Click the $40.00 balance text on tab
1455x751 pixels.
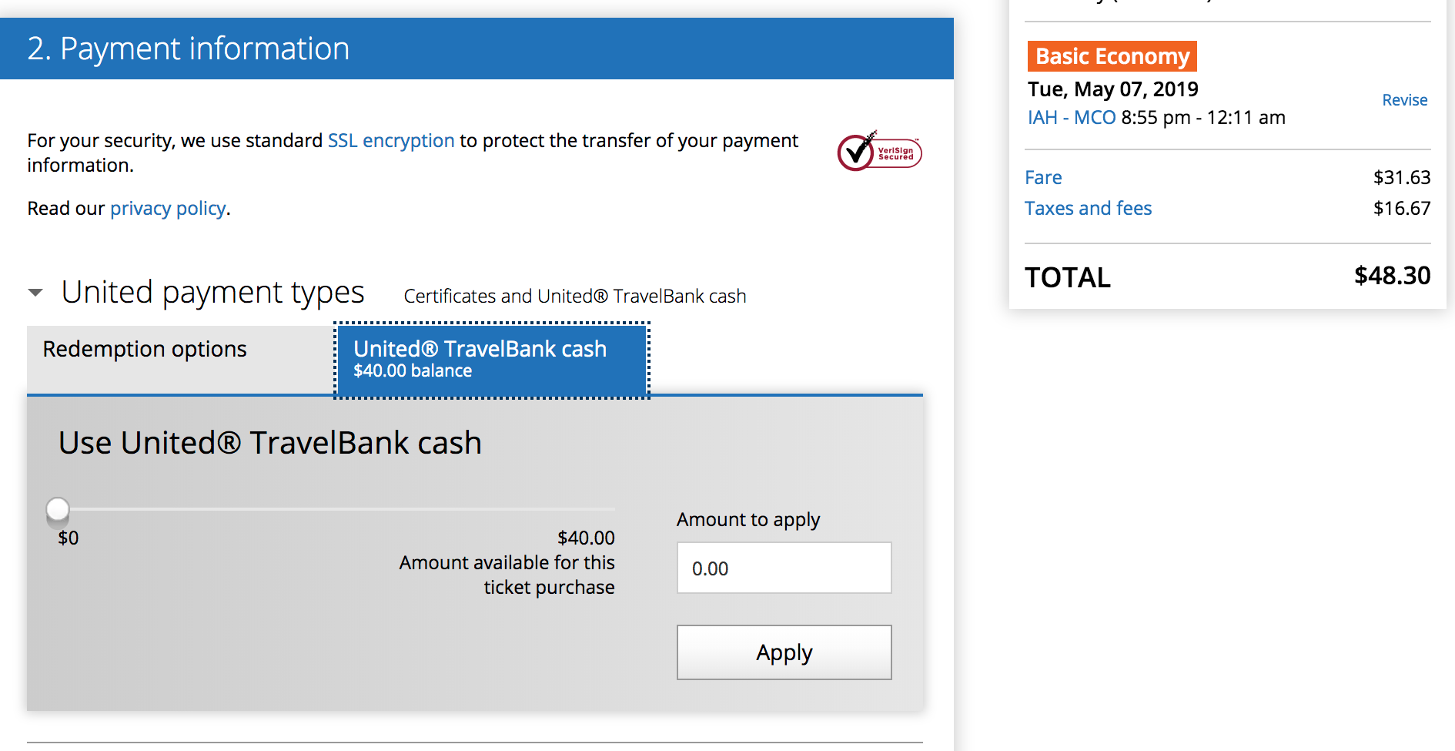click(413, 371)
